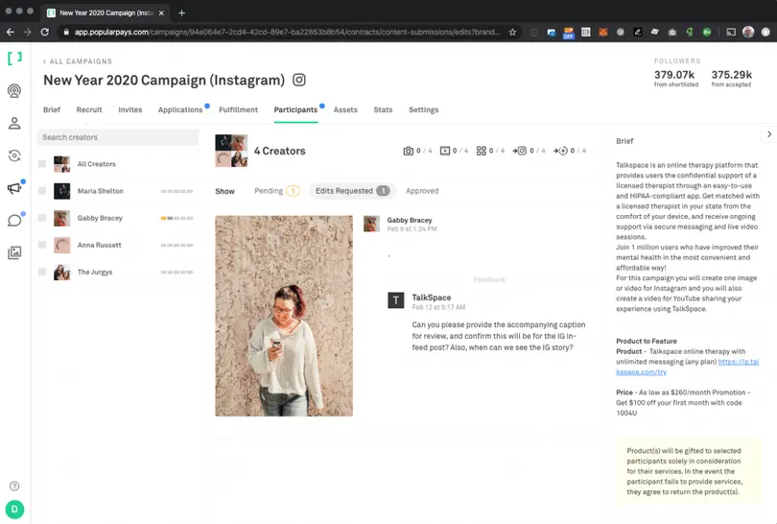Tick the Anna Russett checkbox
This screenshot has height=524, width=777.
tap(42, 245)
